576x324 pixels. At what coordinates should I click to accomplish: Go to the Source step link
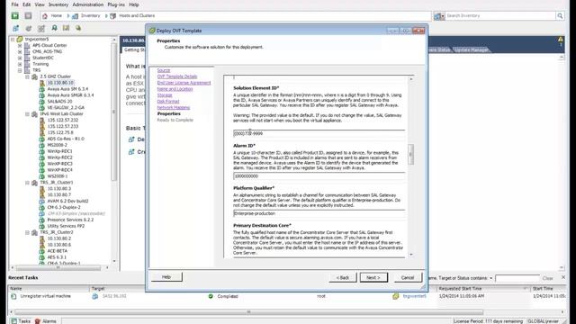164,70
